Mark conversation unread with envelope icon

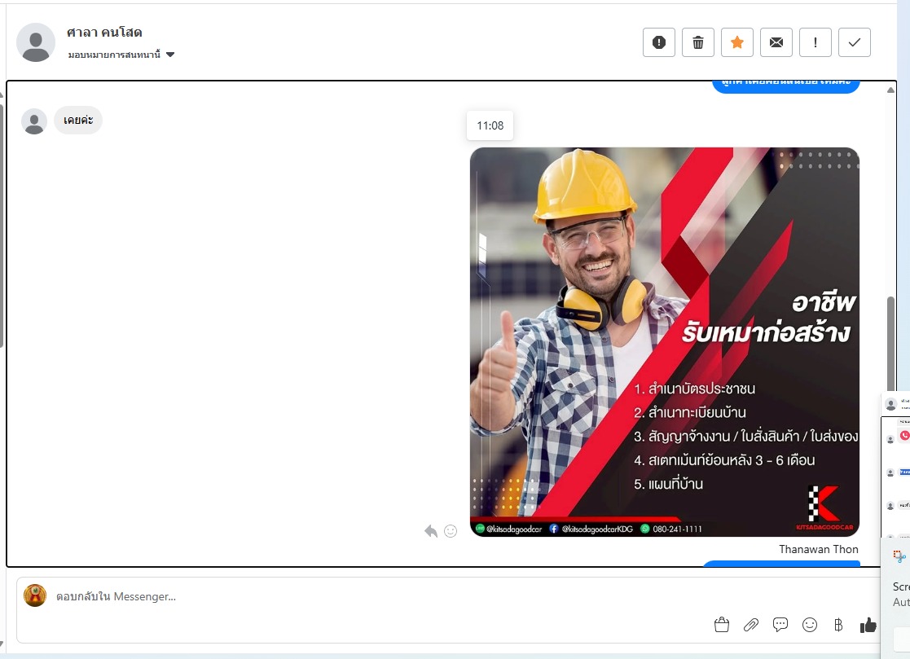(x=776, y=42)
